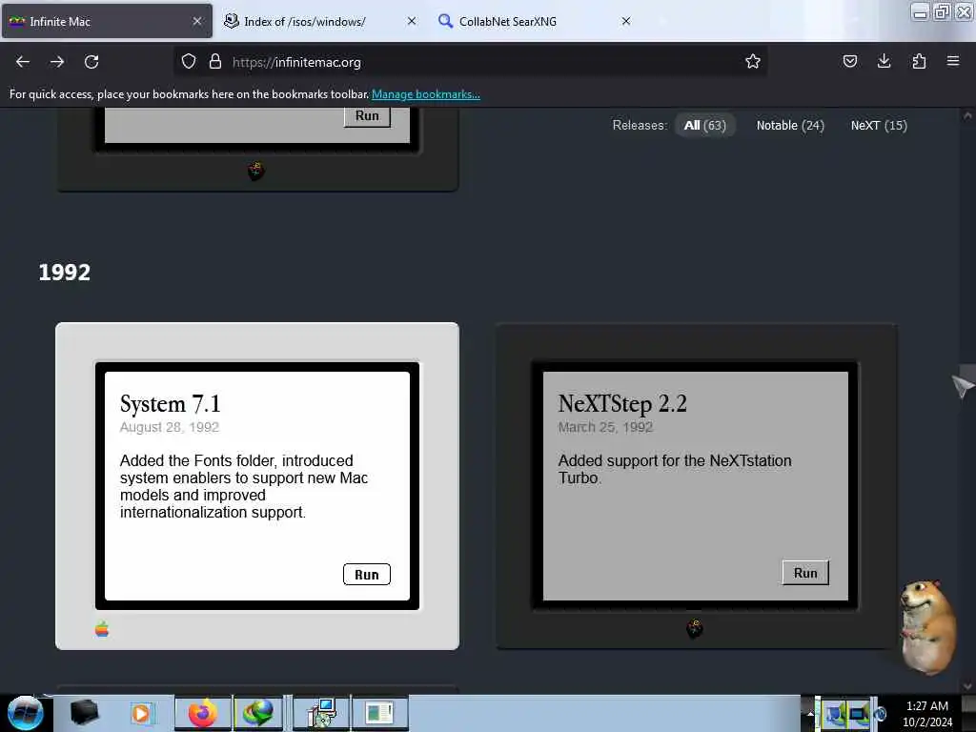The height and width of the screenshot is (732, 976).
Task: Open the Extensions puzzle icon
Action: 919,62
